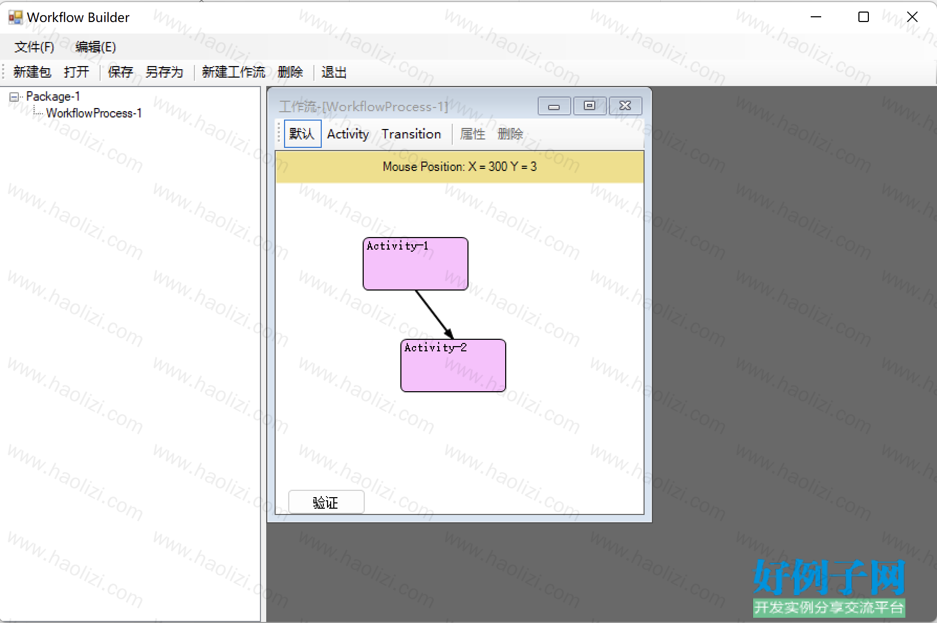Minimize the workflow child window
The image size is (937, 623).
click(554, 106)
